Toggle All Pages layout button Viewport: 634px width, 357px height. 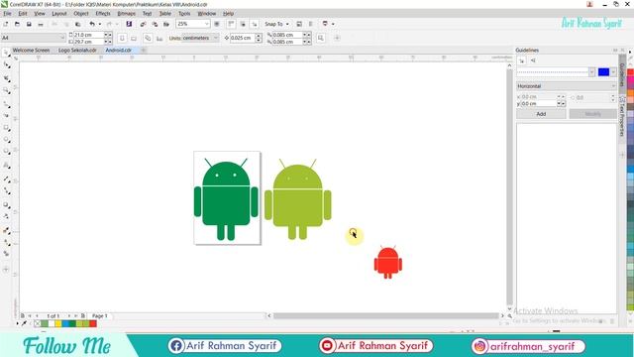tap(148, 38)
